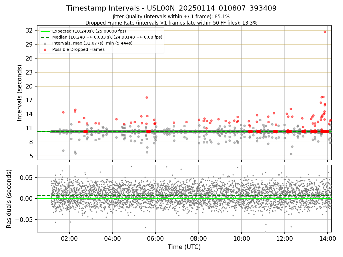
Task: Click the 29 y-axis tick label
Action: pyautogui.click(x=29, y=44)
